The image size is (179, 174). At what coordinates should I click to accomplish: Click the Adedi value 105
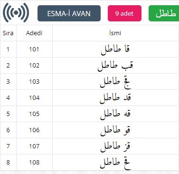[34, 114]
